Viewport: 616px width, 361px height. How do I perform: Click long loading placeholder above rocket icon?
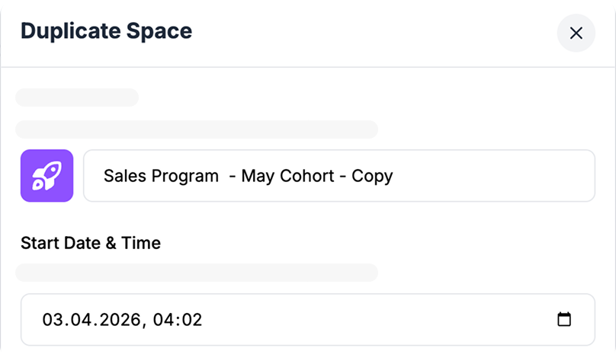197,129
